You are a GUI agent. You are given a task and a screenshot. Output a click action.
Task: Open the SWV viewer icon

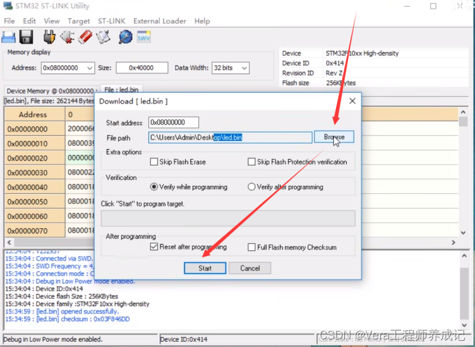tap(143, 37)
